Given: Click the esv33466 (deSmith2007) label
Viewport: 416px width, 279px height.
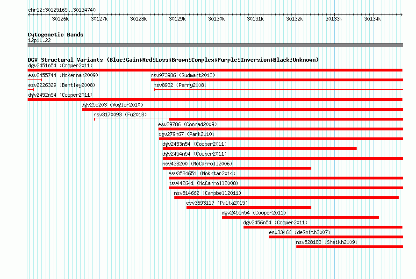Looking at the screenshot, I should 300,232.
